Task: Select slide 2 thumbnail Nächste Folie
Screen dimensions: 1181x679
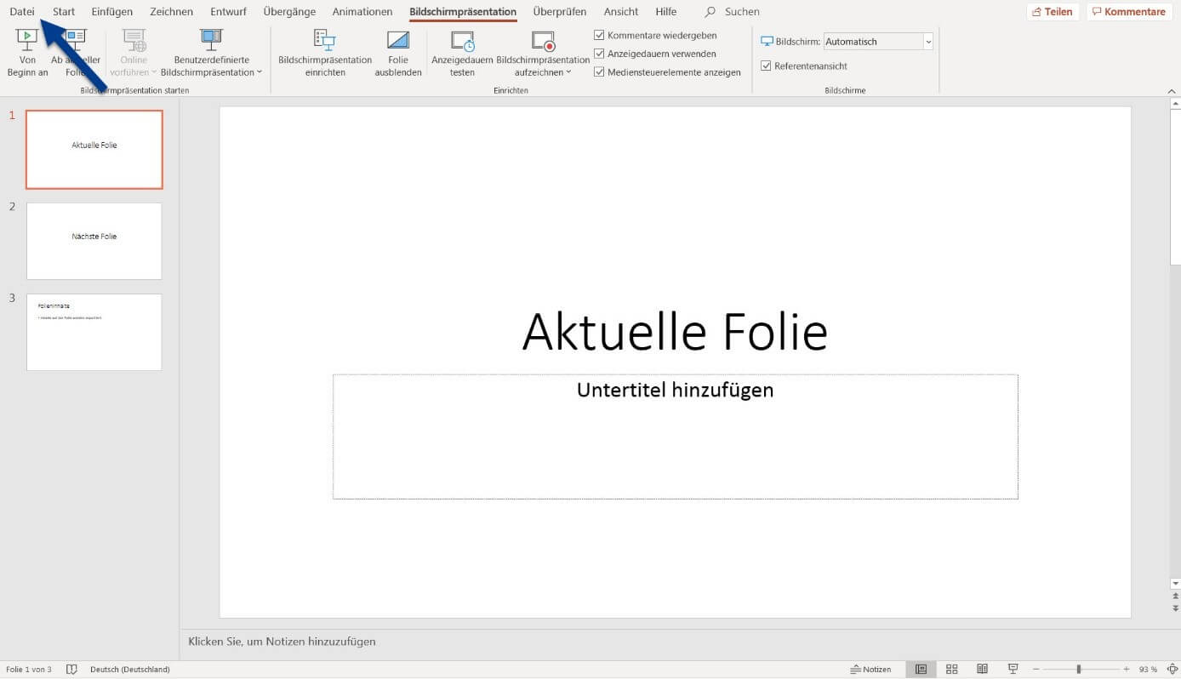Action: (x=94, y=241)
